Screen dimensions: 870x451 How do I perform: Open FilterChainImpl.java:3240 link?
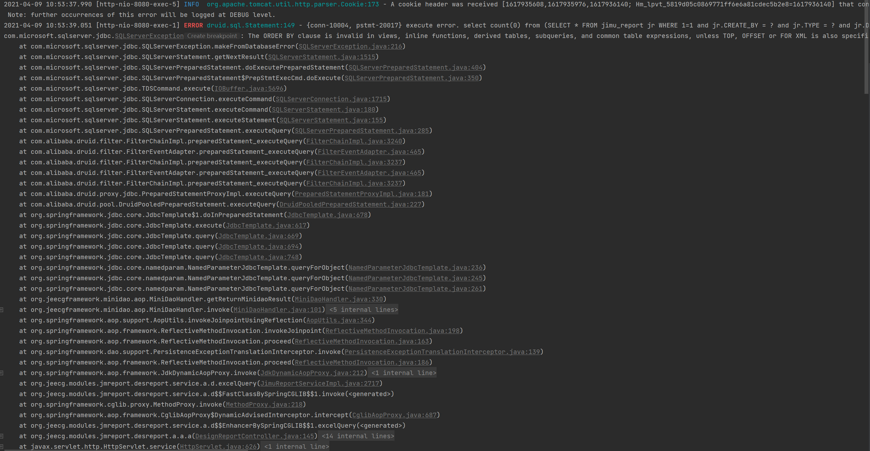coord(354,141)
